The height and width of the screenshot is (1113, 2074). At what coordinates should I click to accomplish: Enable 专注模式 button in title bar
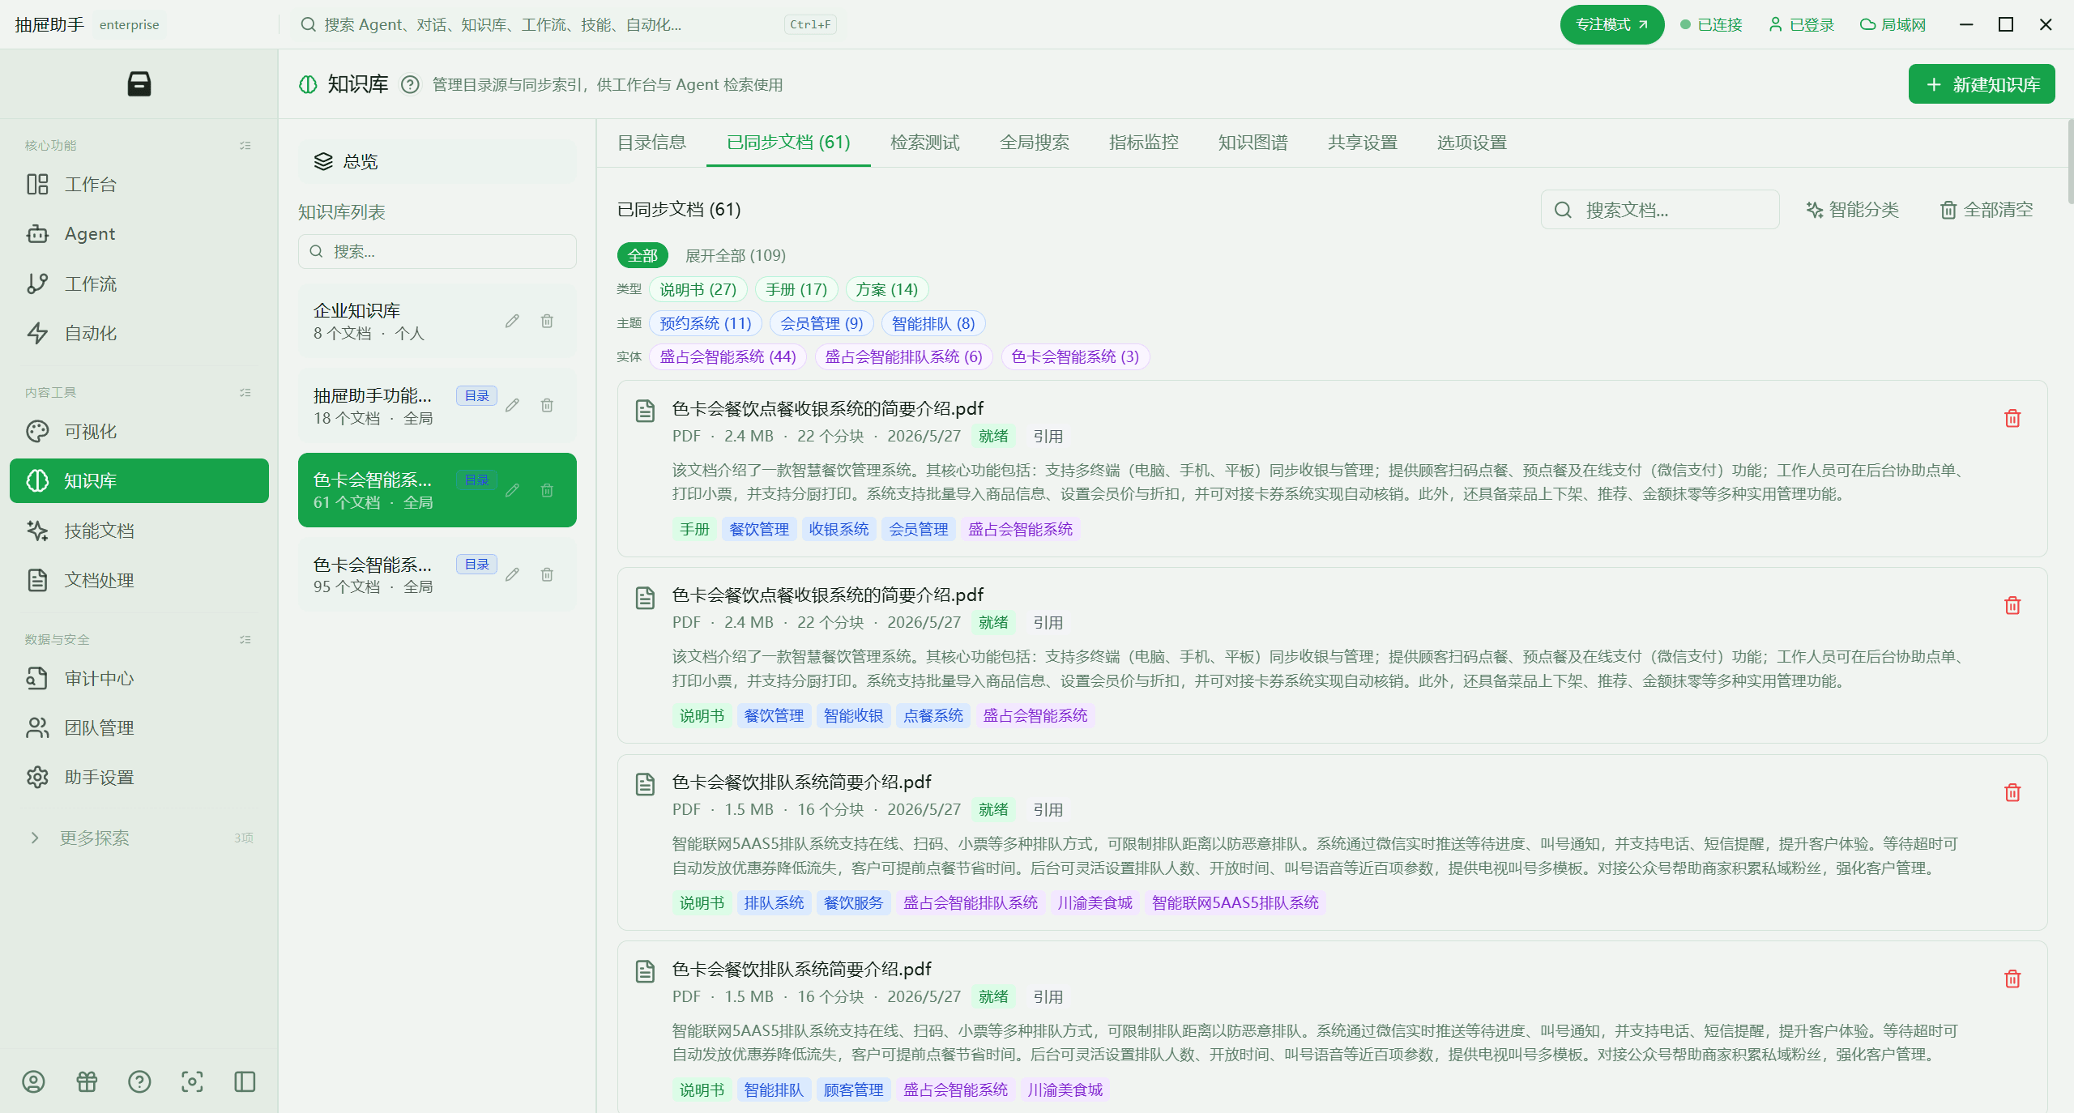tap(1611, 25)
